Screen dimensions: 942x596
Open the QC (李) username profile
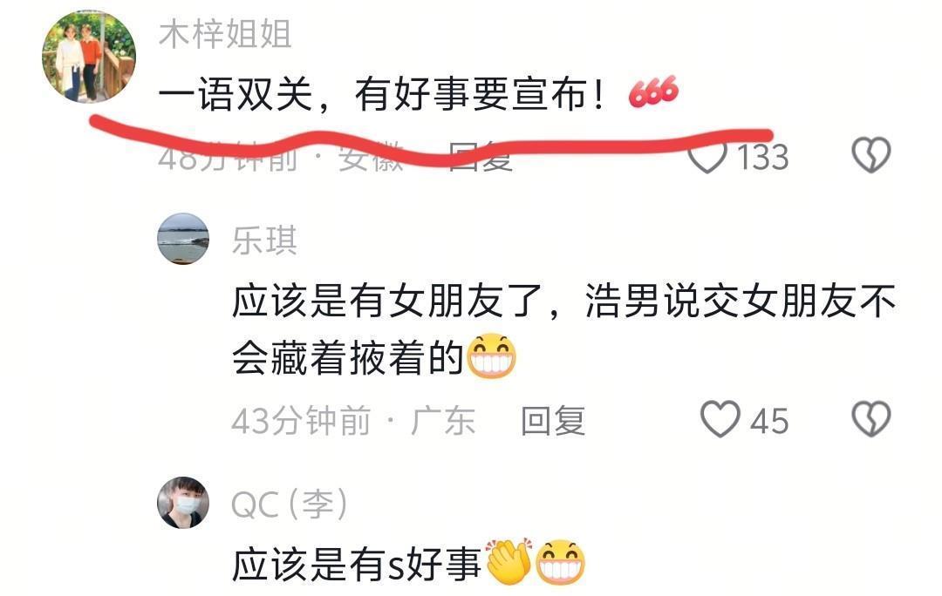click(x=290, y=505)
